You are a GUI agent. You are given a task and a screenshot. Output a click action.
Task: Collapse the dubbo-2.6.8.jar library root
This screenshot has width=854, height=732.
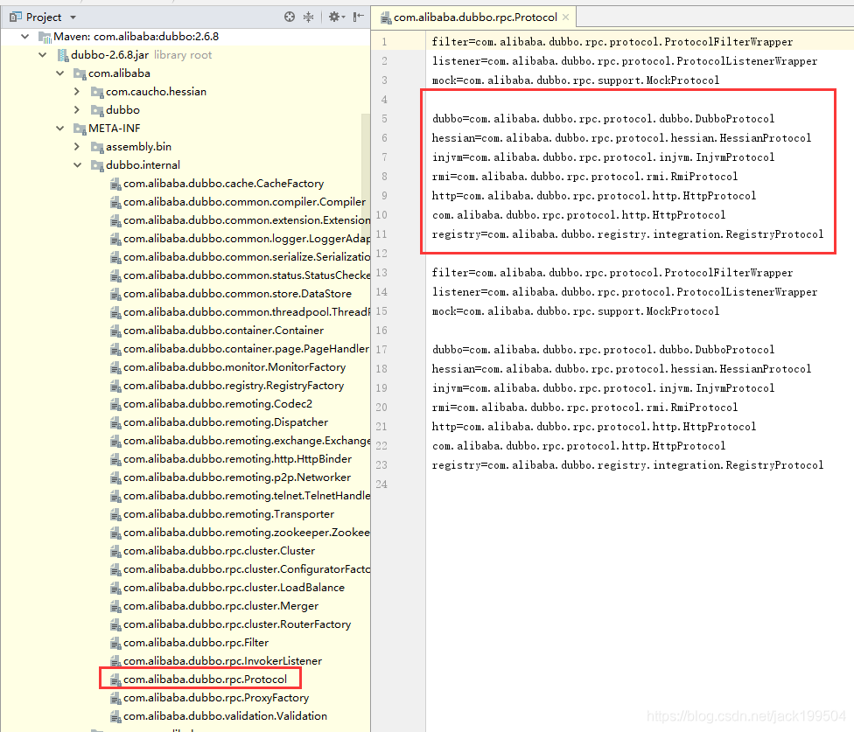[43, 55]
